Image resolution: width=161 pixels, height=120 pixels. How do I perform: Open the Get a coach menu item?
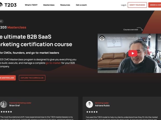(x=81, y=5)
